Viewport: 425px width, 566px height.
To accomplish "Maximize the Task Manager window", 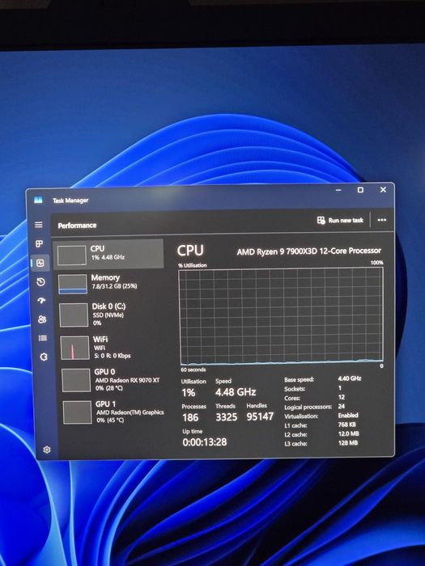I will pos(360,190).
